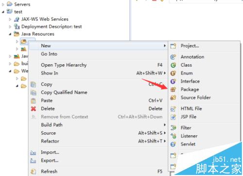
Task: Choose Build Path submenu
Action: point(98,125)
